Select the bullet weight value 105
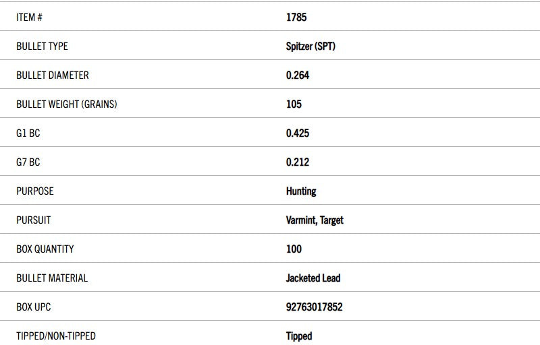The width and height of the screenshot is (540, 345). click(x=294, y=104)
